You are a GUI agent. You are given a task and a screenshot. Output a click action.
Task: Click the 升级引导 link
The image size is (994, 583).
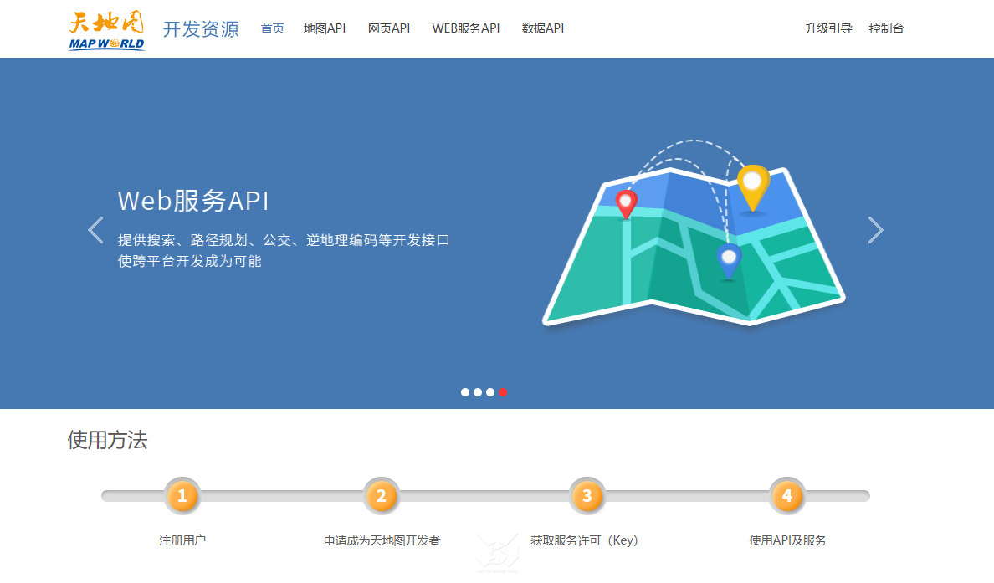point(828,28)
